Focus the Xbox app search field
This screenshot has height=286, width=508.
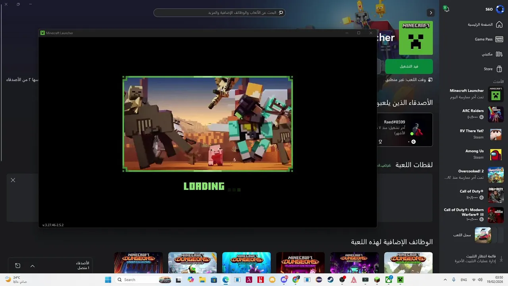[x=219, y=13]
